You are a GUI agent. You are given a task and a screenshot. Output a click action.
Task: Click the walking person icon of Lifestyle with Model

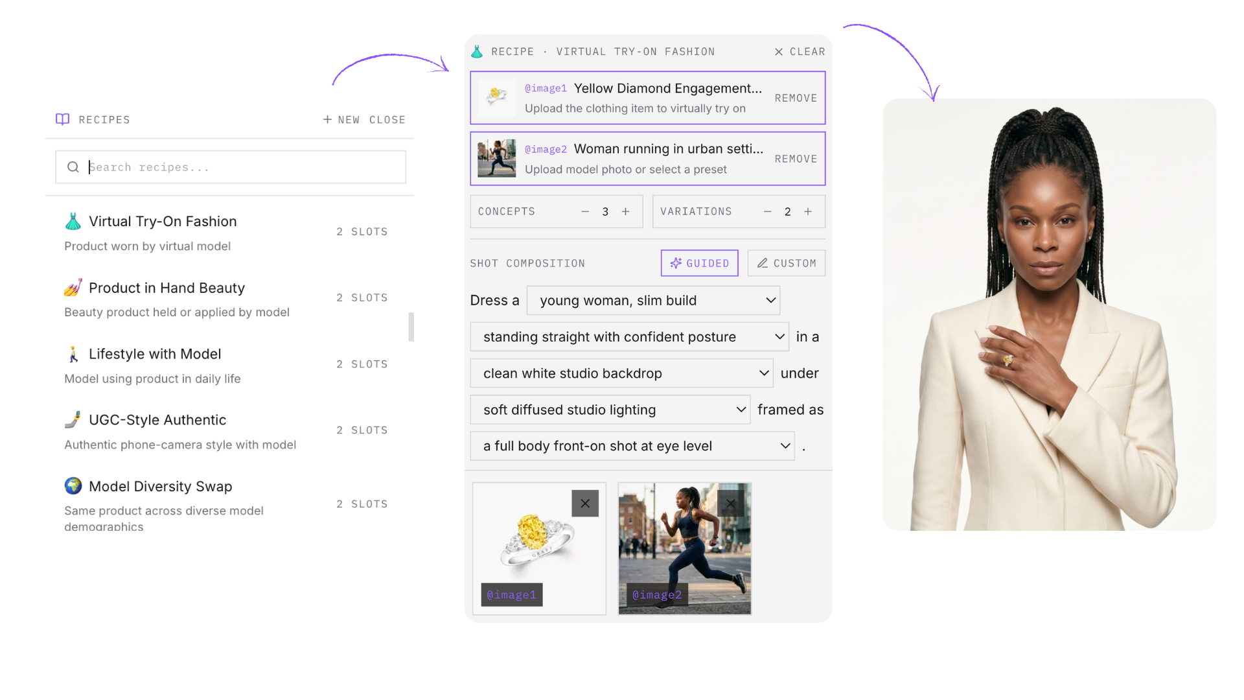point(73,354)
